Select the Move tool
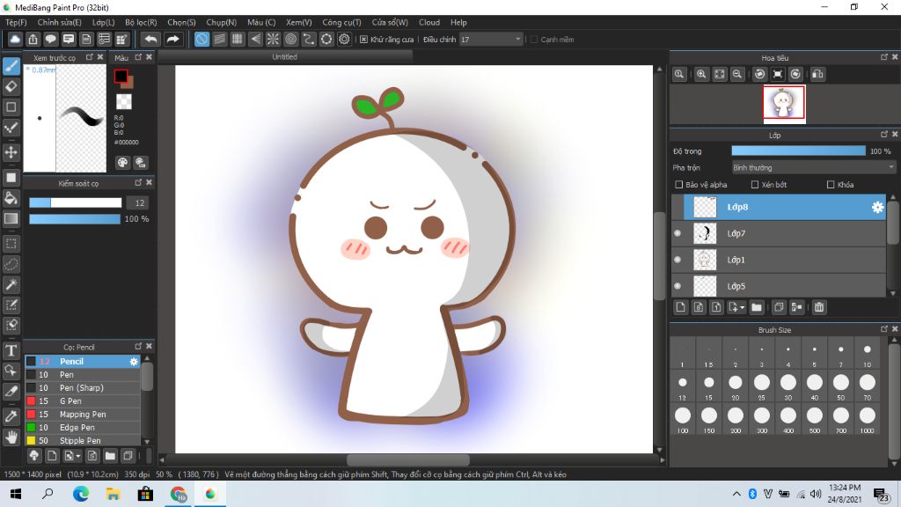 [x=11, y=152]
